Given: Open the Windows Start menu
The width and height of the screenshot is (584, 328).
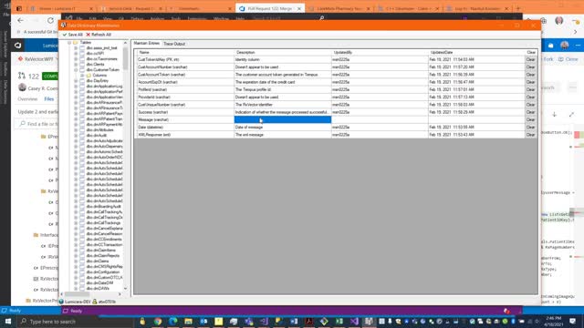Looking at the screenshot, I should 8,321.
